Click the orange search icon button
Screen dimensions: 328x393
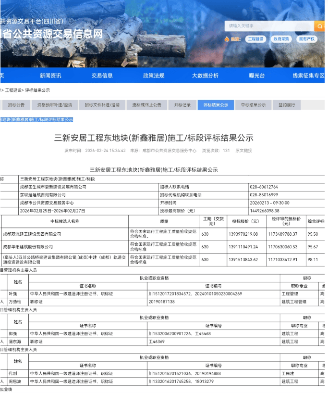pyautogui.click(x=319, y=26)
